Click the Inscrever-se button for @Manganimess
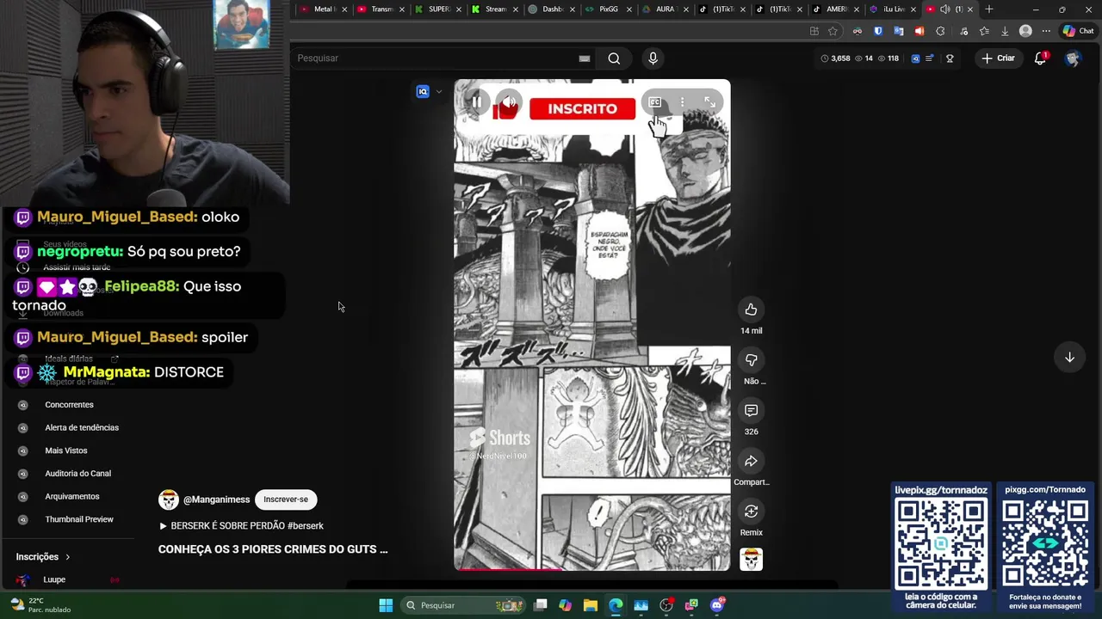The image size is (1102, 619). coord(286,499)
